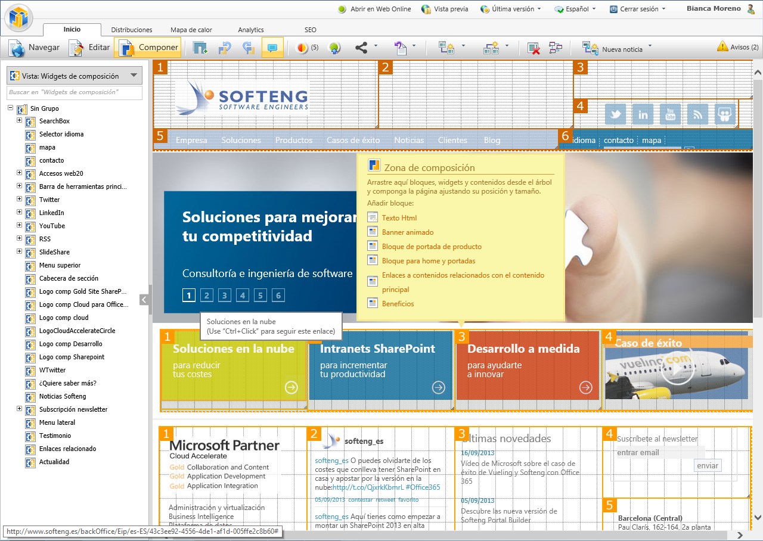Click the LinkedIn icon in site header
763x541 pixels.
pos(643,114)
